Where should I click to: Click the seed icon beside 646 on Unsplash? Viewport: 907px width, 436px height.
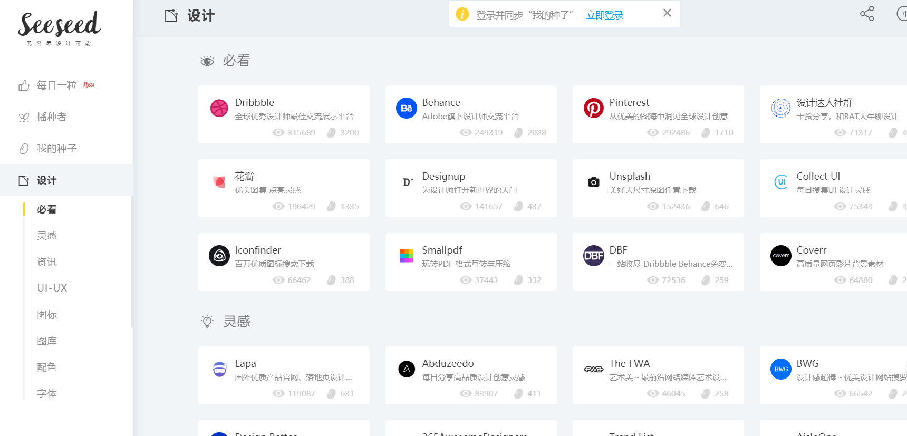(x=706, y=206)
